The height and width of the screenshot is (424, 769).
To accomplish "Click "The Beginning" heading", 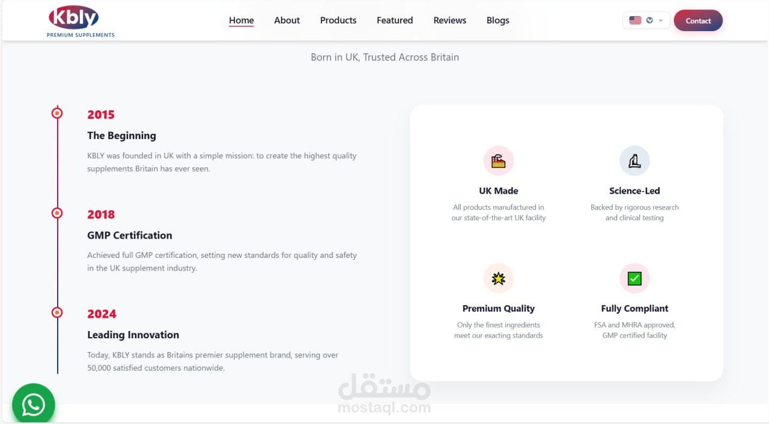I will click(x=121, y=136).
